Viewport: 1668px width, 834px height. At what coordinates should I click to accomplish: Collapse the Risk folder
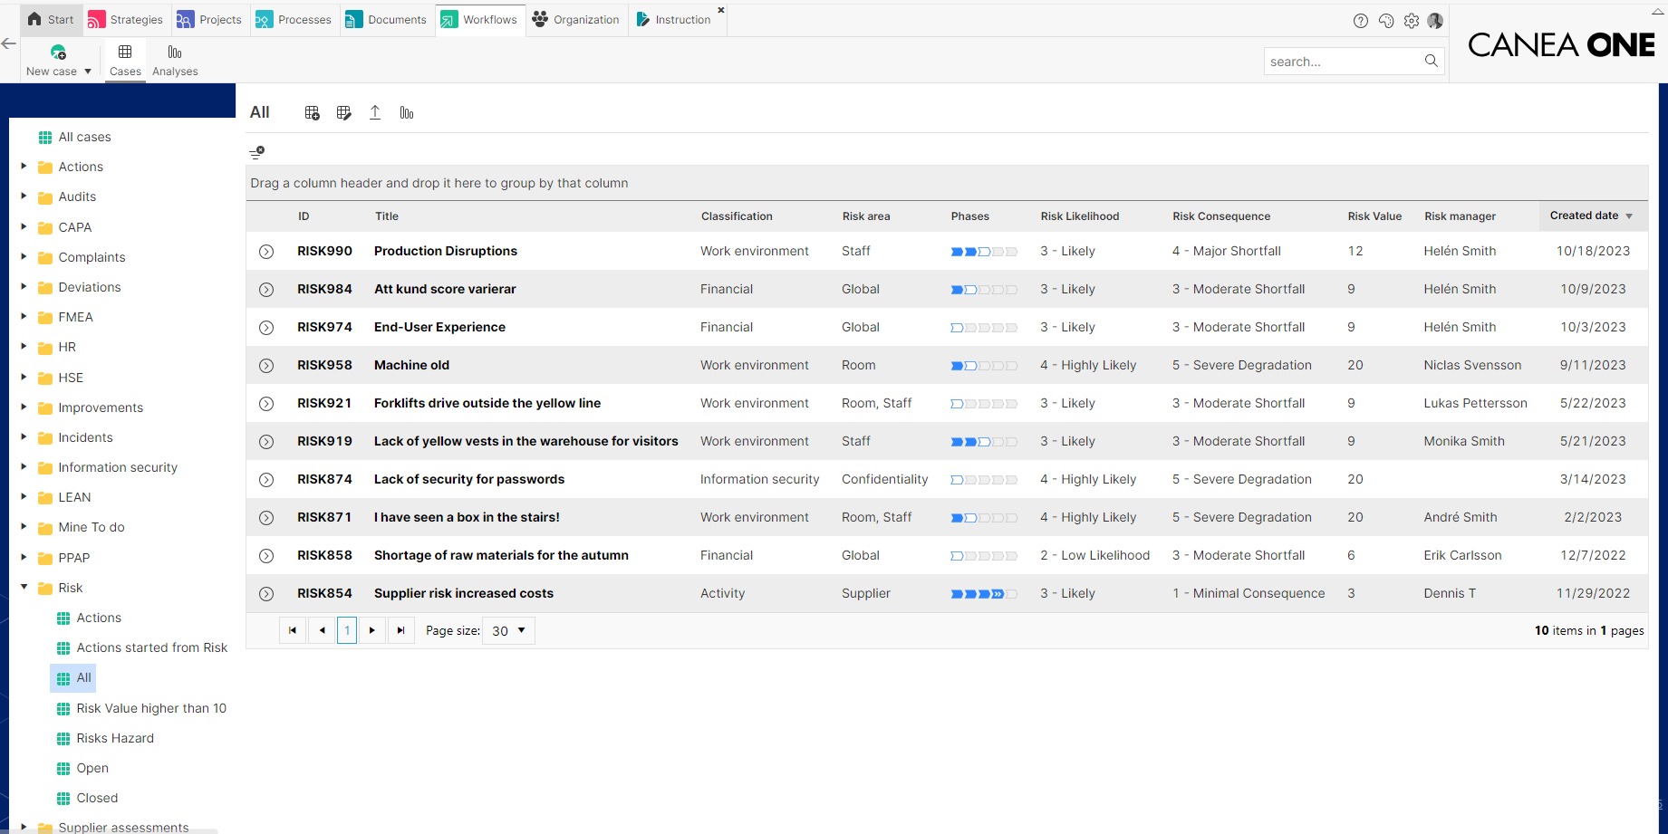(24, 587)
